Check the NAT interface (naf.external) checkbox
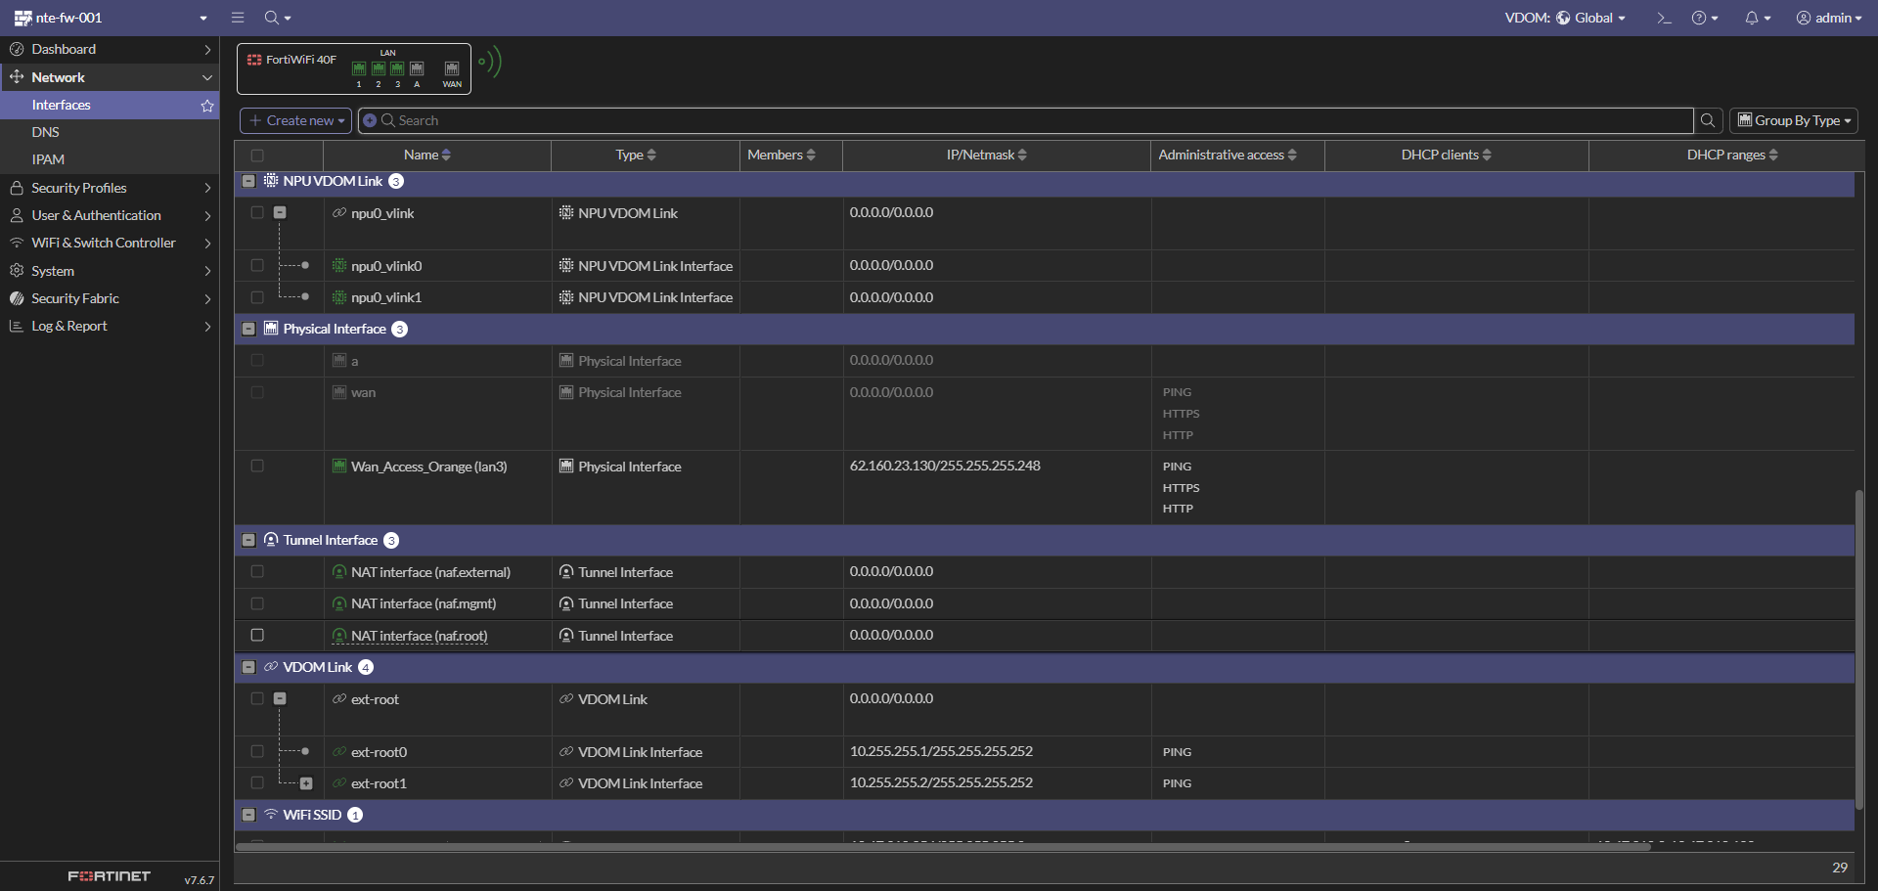This screenshot has width=1878, height=891. (x=257, y=571)
